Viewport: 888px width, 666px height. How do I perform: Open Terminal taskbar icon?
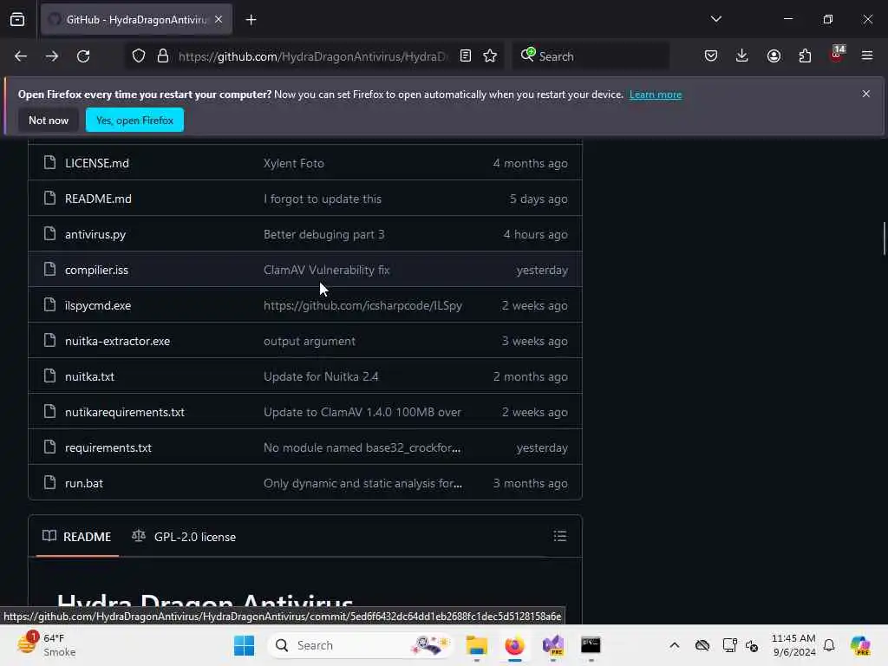click(591, 645)
